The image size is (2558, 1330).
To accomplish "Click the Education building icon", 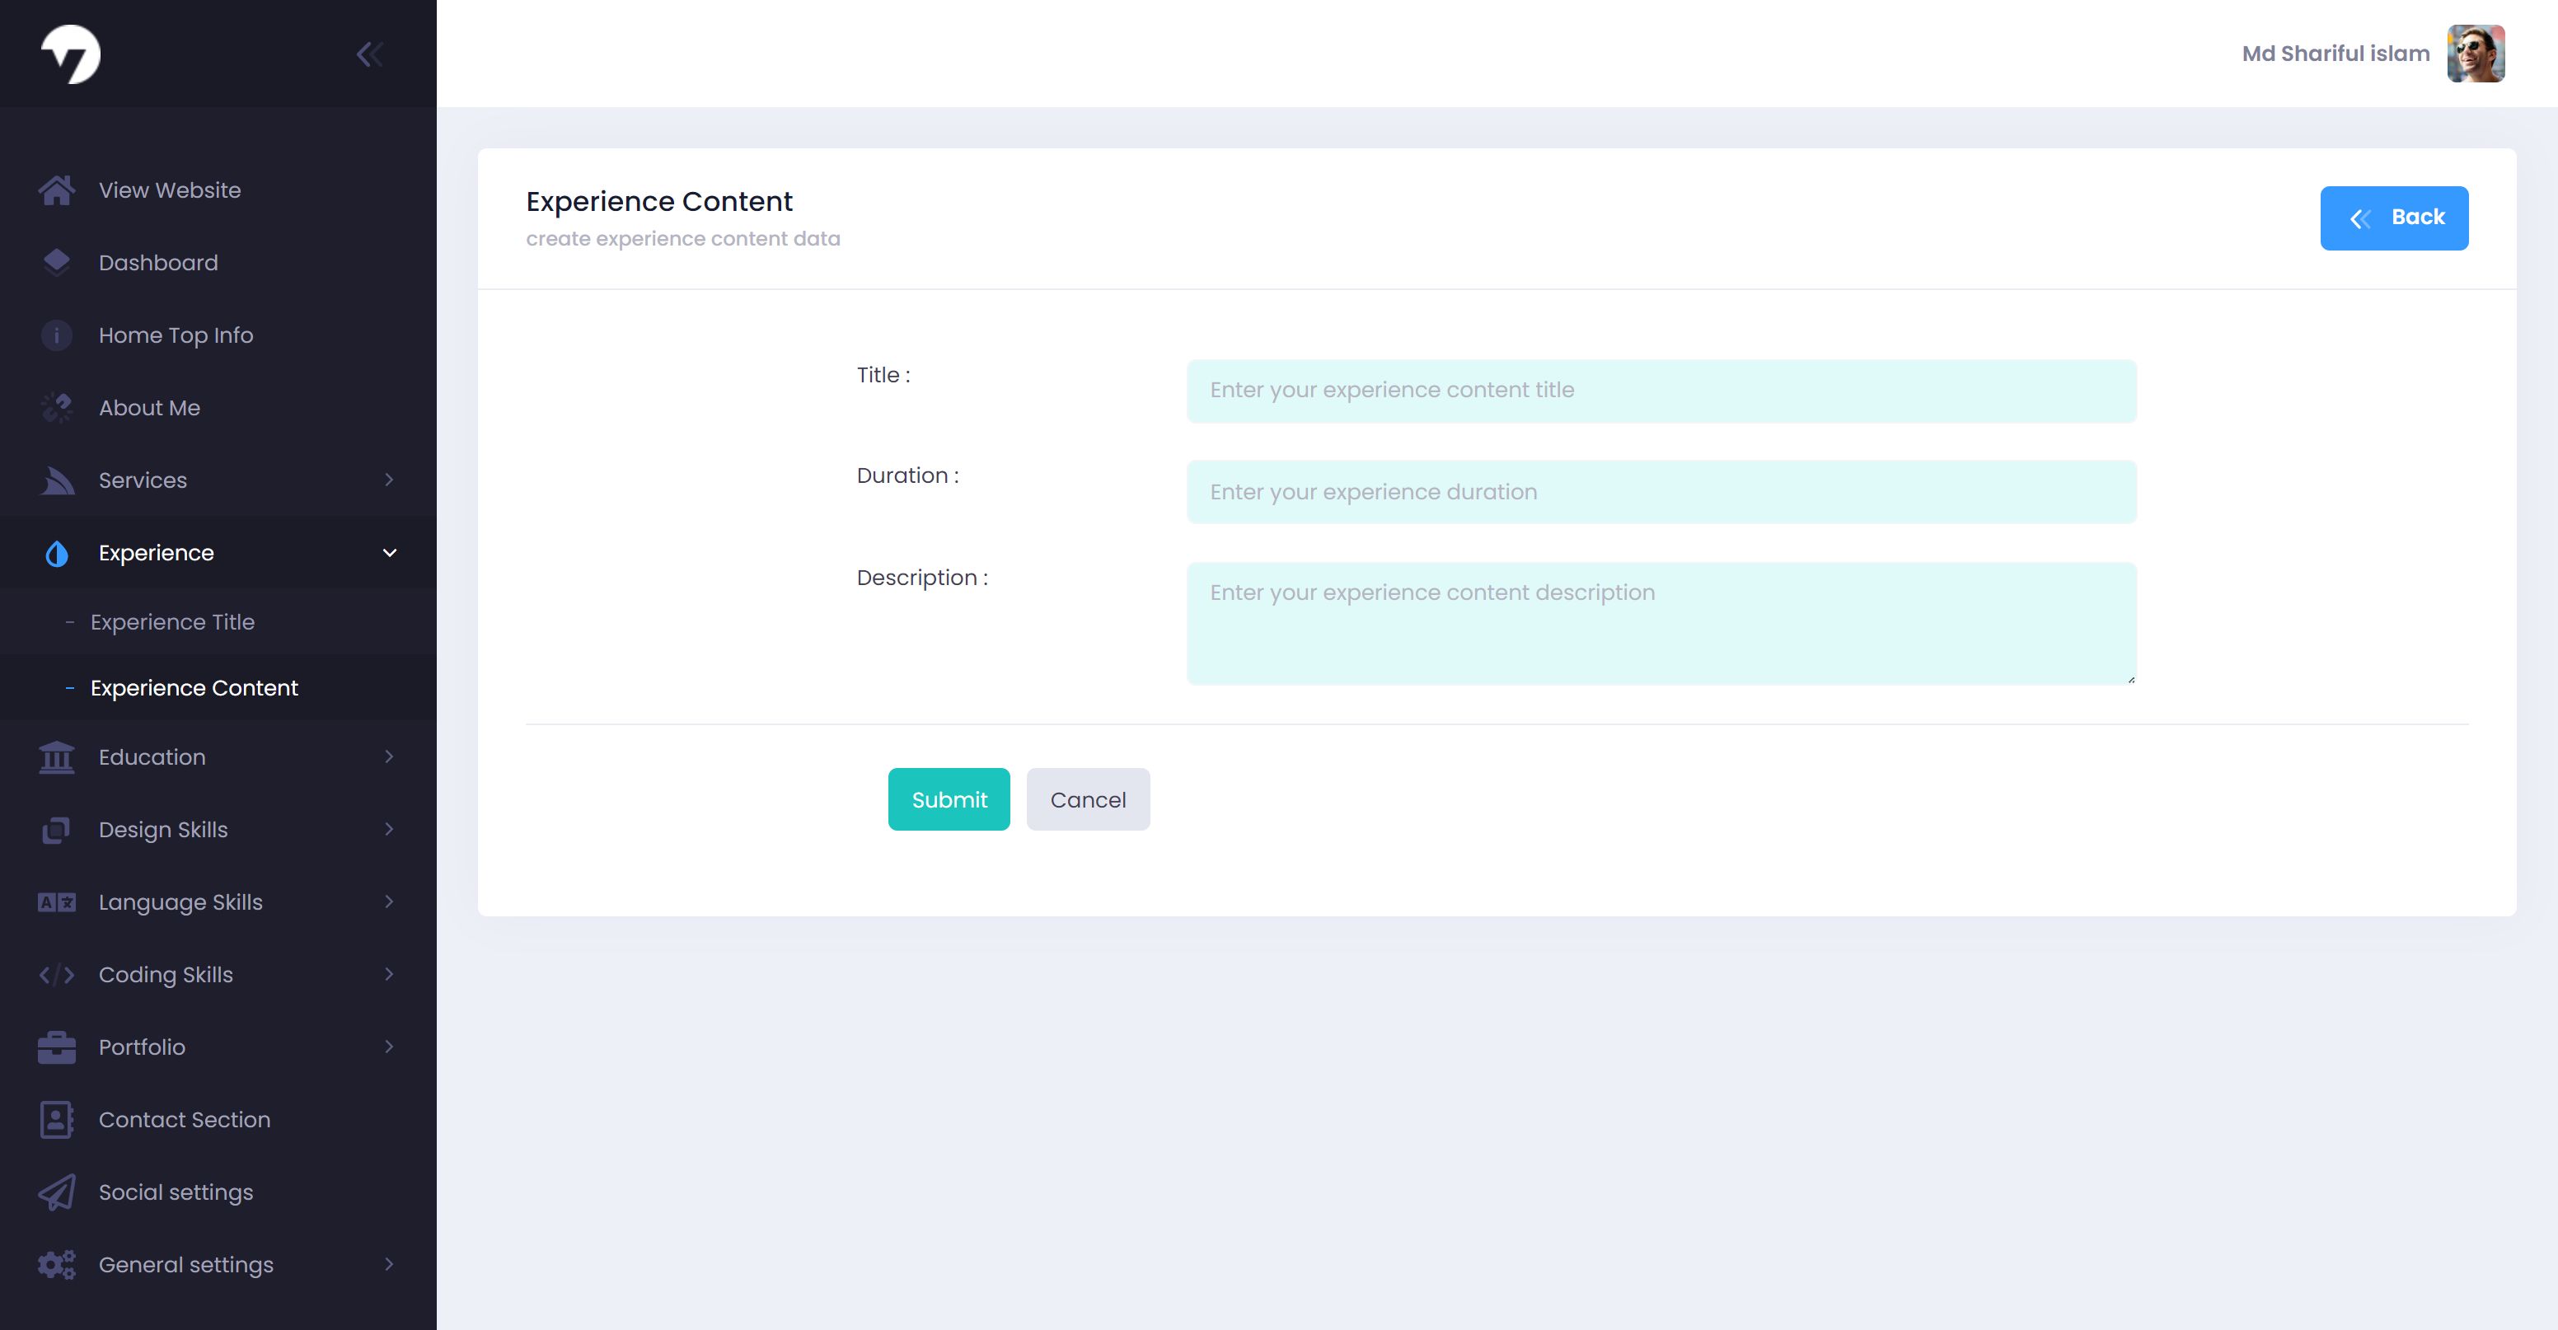I will pos(57,756).
